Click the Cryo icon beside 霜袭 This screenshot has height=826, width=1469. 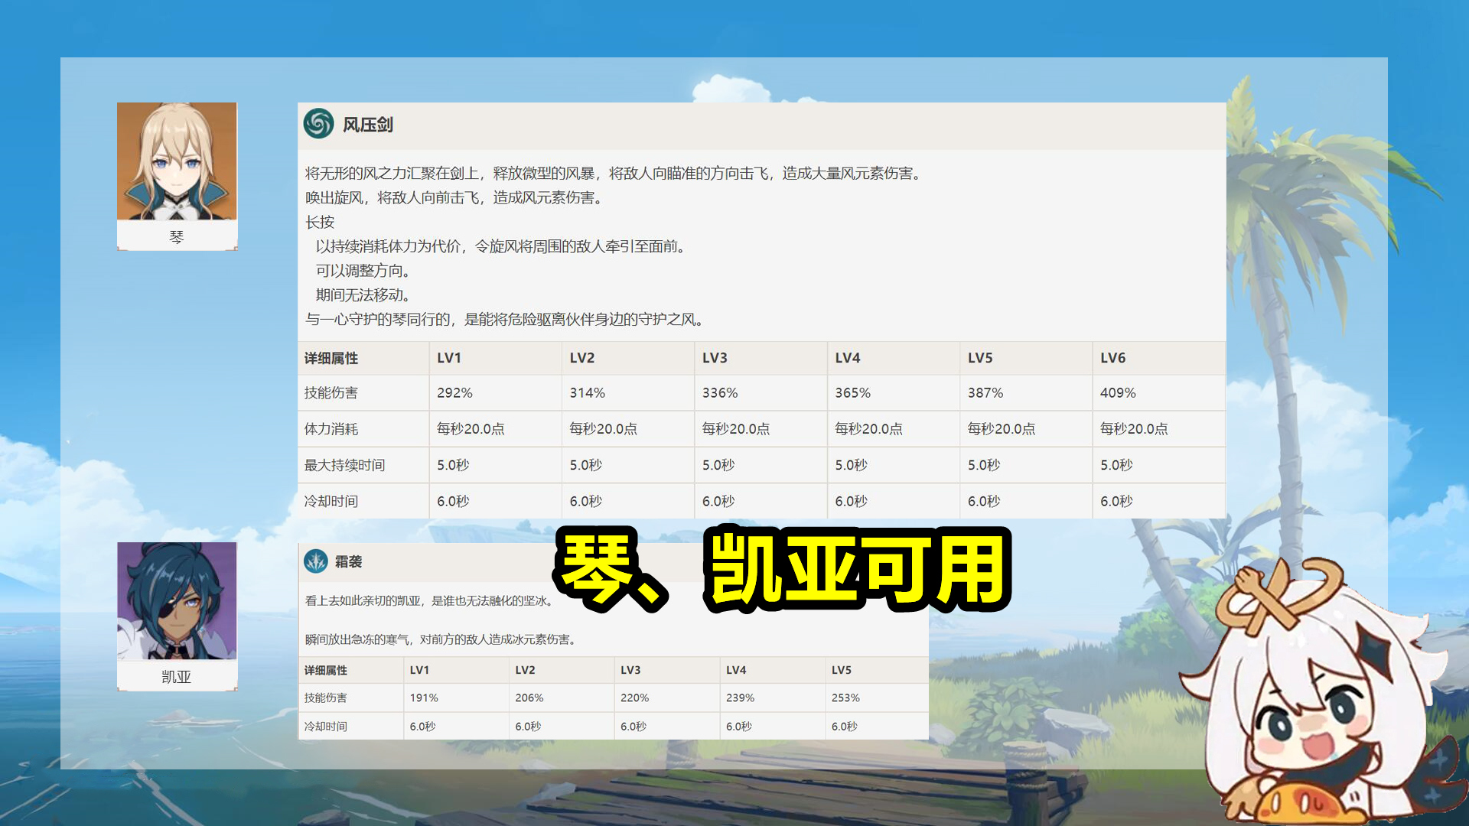click(x=315, y=562)
